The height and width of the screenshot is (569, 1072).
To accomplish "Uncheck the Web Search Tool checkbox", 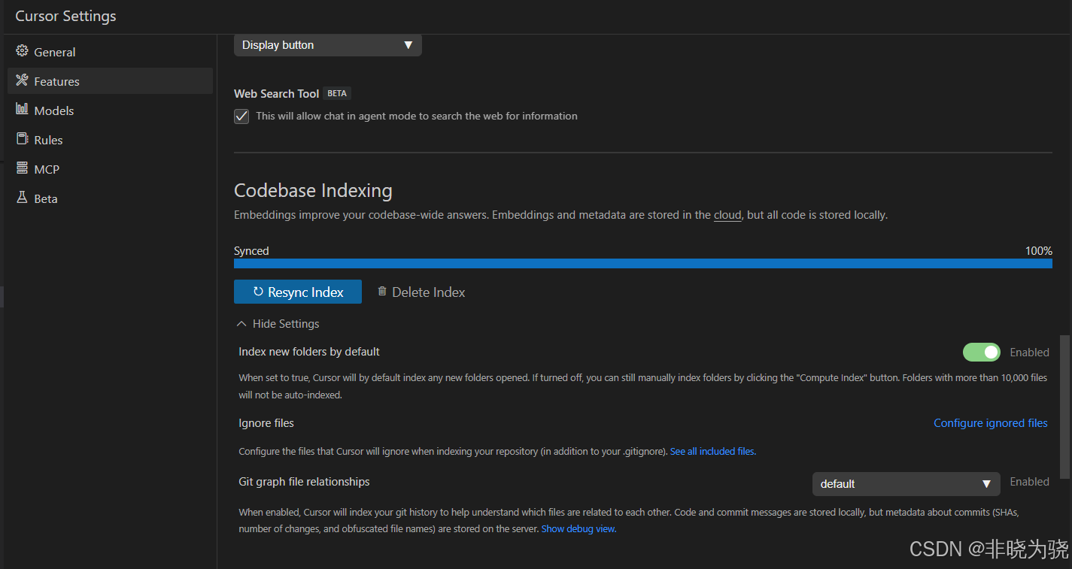I will [241, 117].
